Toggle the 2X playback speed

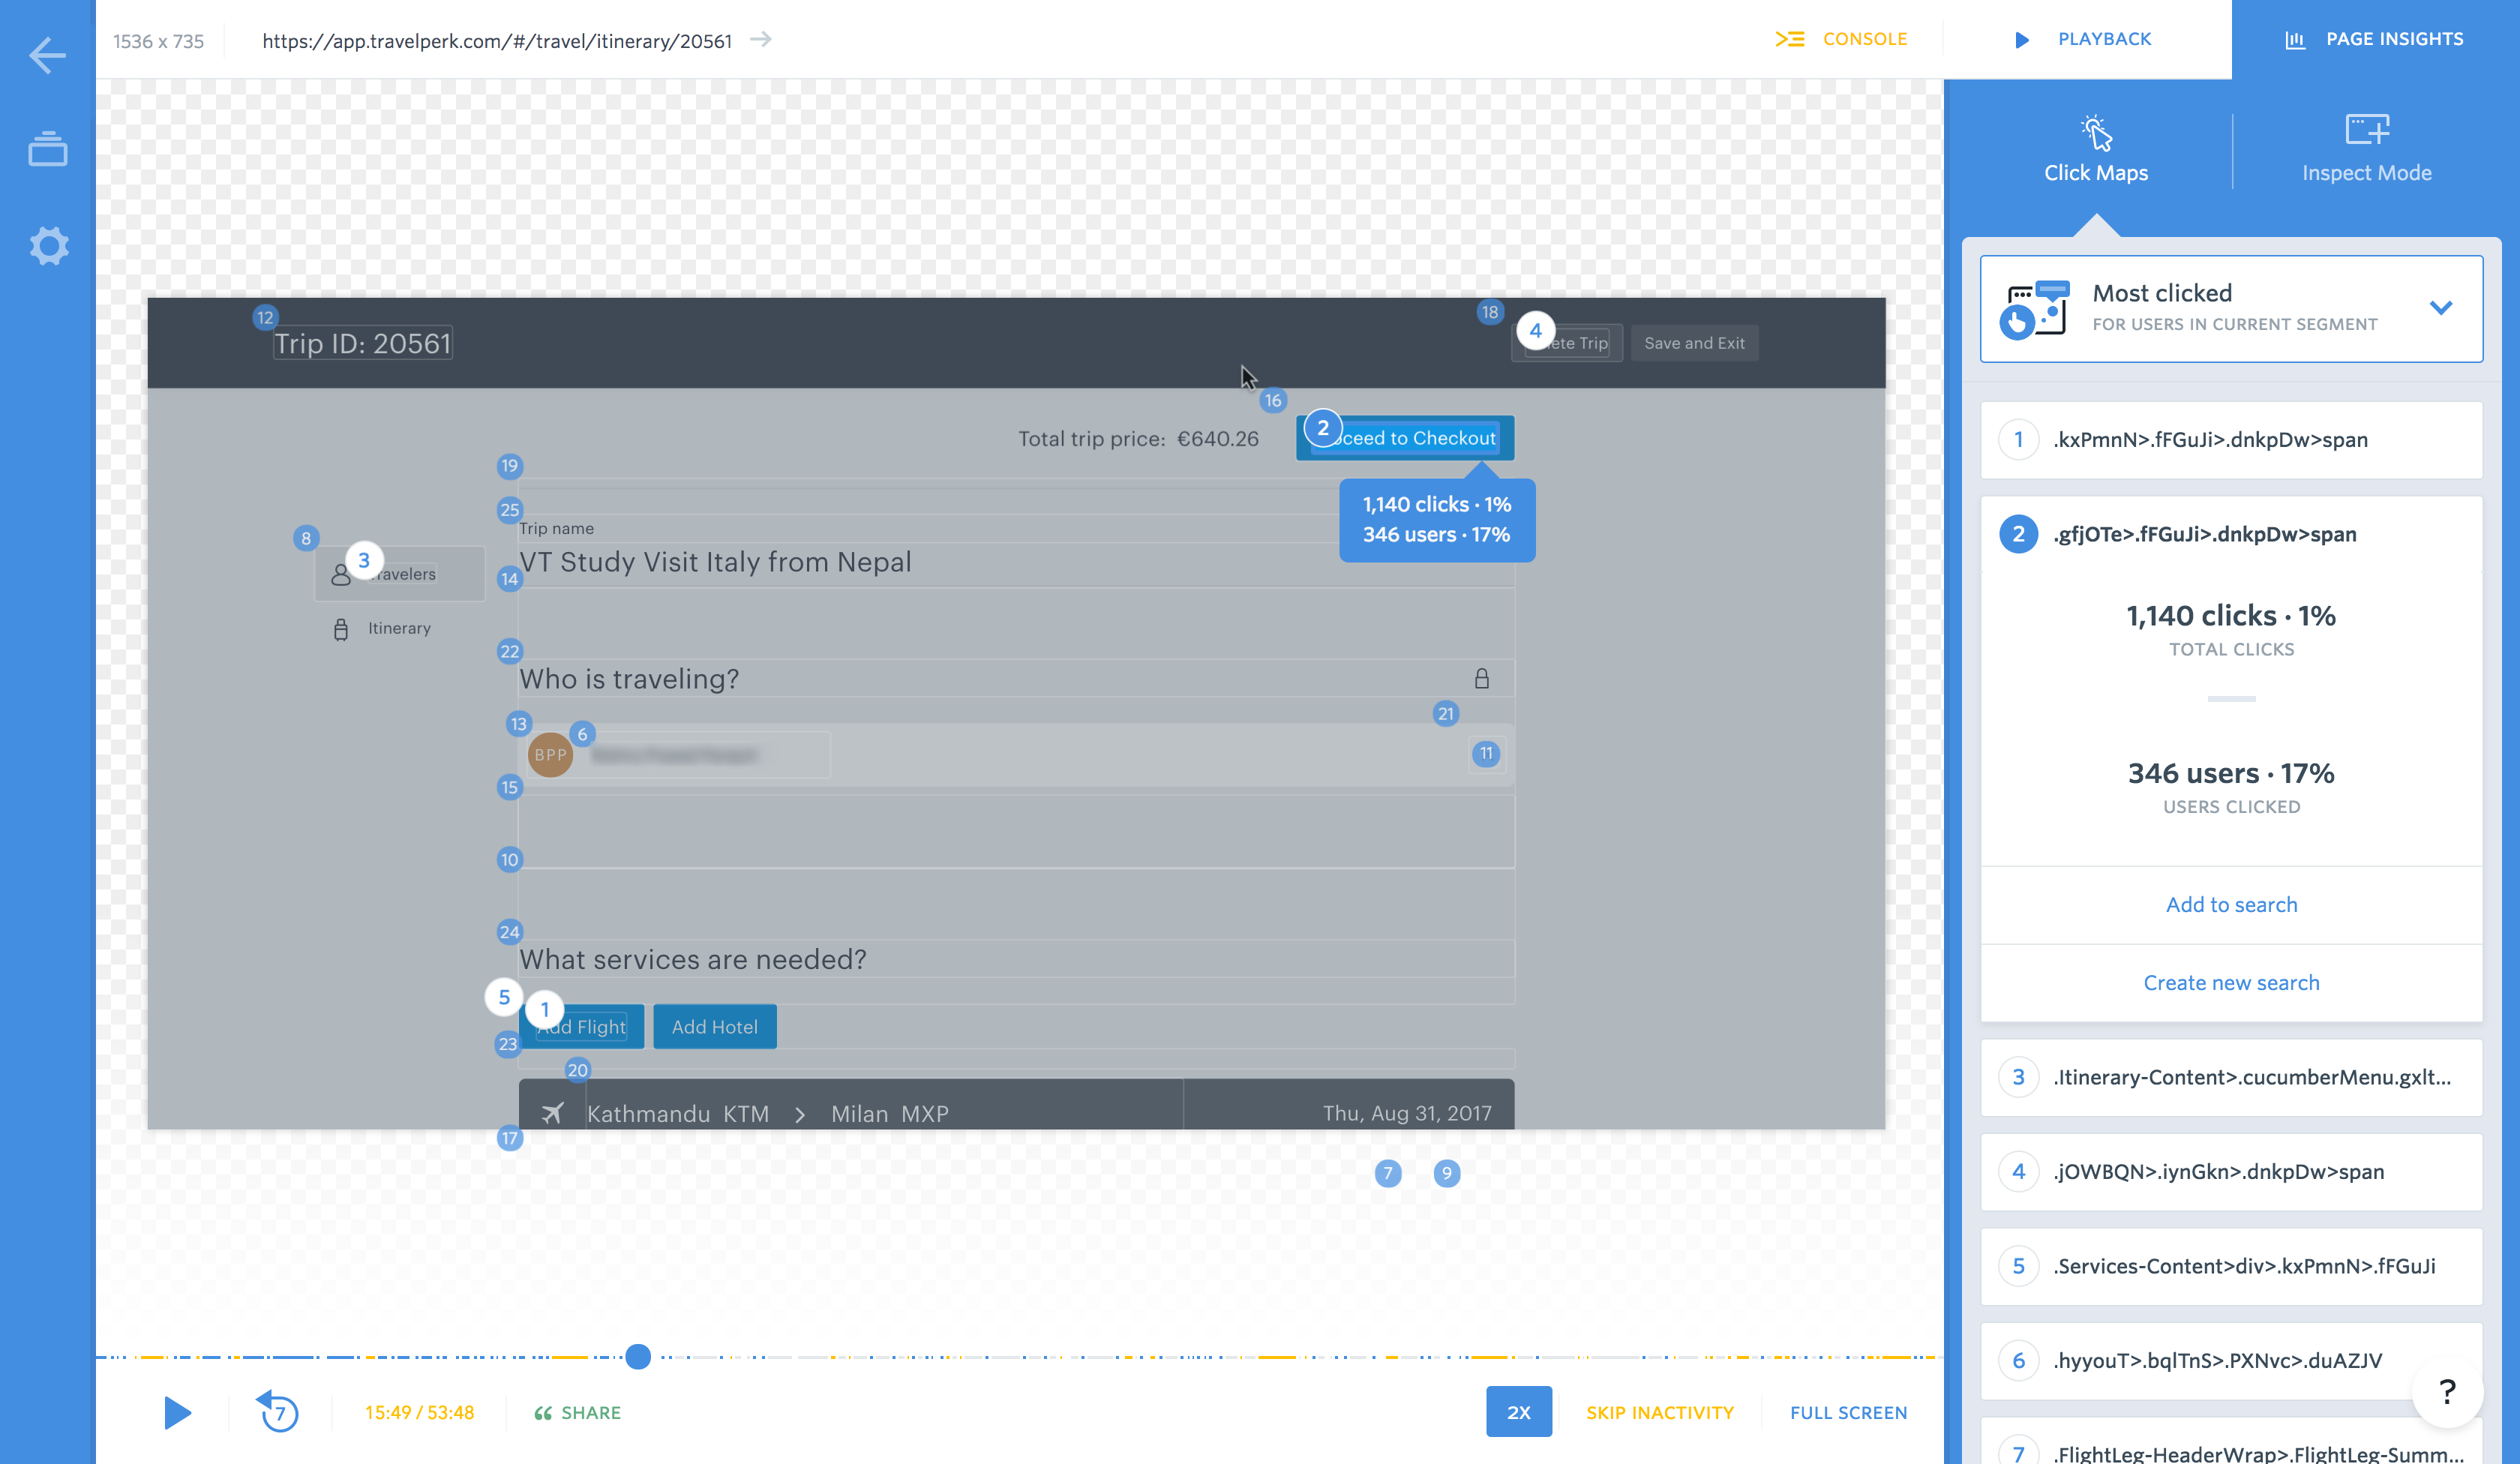tap(1518, 1412)
